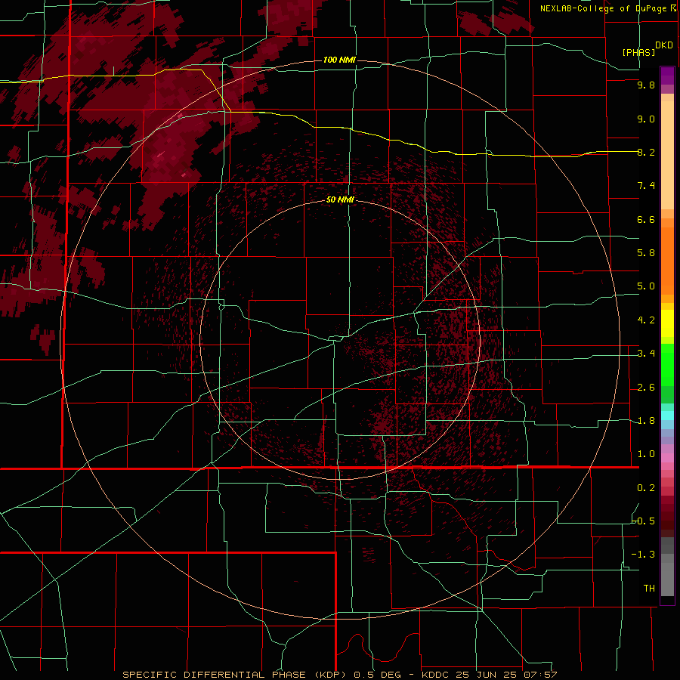Pick the dark red color bar segment
This screenshot has height=680, width=680.
(x=667, y=516)
